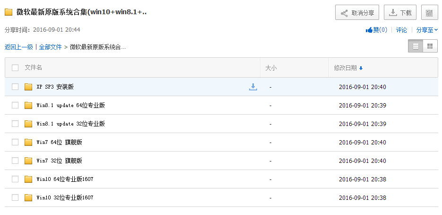The height and width of the screenshot is (215, 442).
Task: Expand the 分享至 dropdown
Action: click(427, 30)
